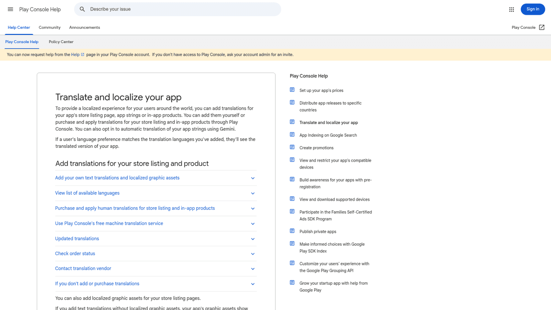Click the Play Console Help title in header
The image size is (551, 310).
click(x=40, y=9)
